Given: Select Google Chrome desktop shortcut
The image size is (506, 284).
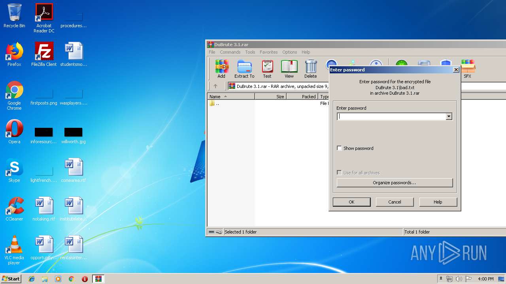Looking at the screenshot, I should (x=14, y=95).
